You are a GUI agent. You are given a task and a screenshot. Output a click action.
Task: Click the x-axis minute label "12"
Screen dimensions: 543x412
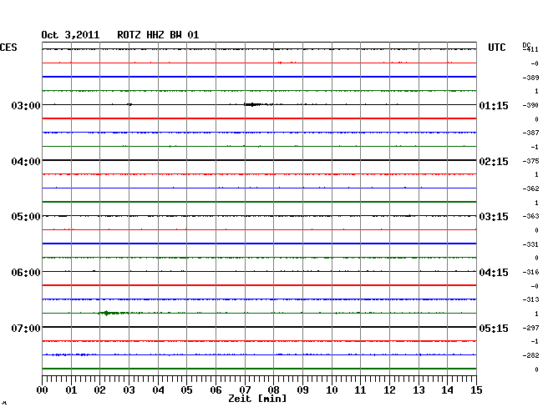(x=389, y=390)
